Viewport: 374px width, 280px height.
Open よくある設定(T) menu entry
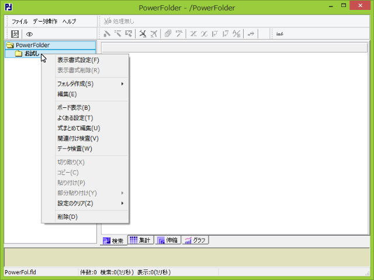tap(92, 118)
